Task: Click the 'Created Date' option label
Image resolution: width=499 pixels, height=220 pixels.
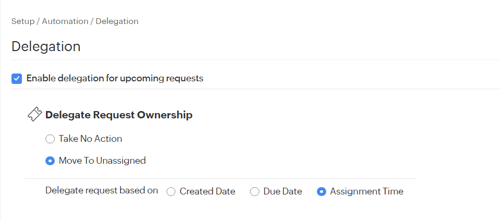Action: (x=207, y=192)
